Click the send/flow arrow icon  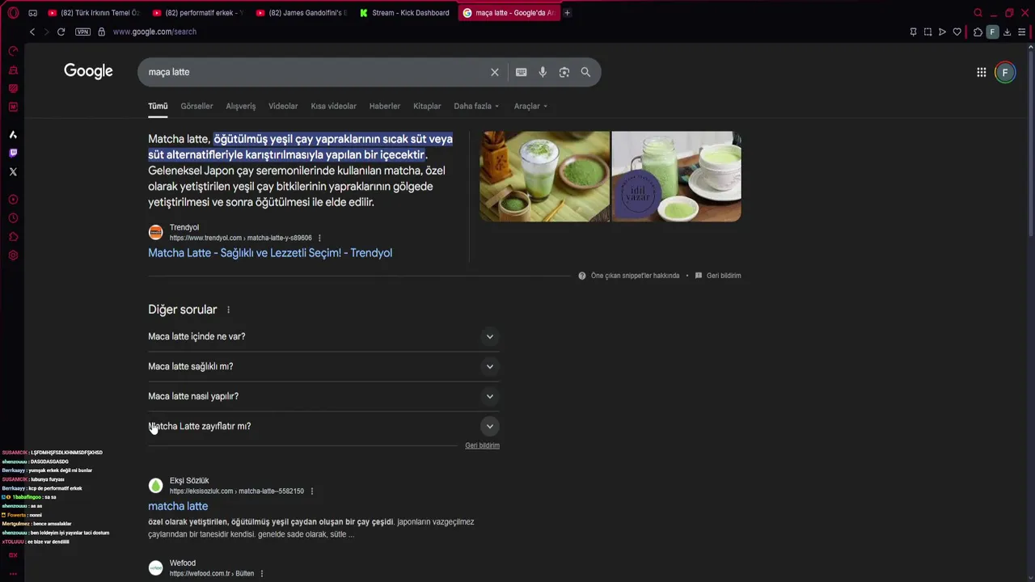tap(942, 32)
